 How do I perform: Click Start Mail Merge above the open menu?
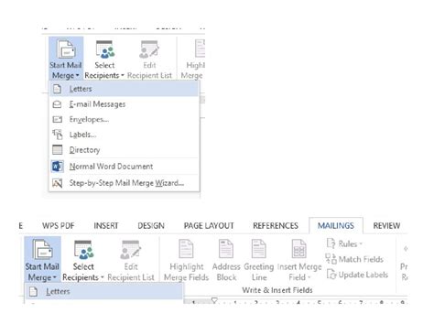[x=66, y=59]
